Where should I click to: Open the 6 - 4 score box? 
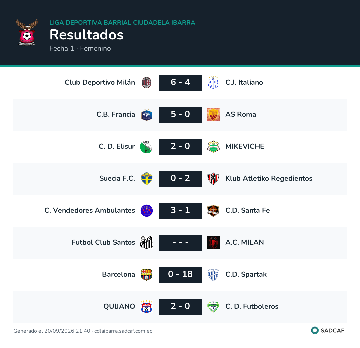coord(180,83)
